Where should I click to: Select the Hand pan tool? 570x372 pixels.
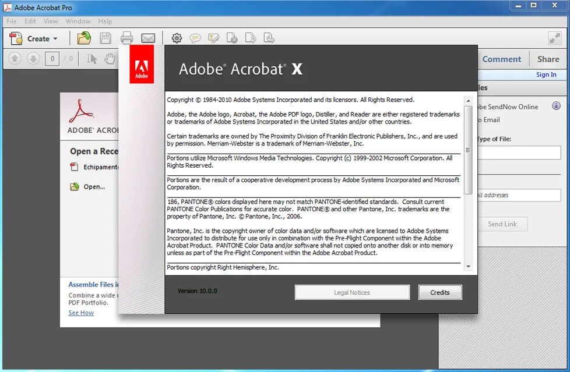[110, 58]
